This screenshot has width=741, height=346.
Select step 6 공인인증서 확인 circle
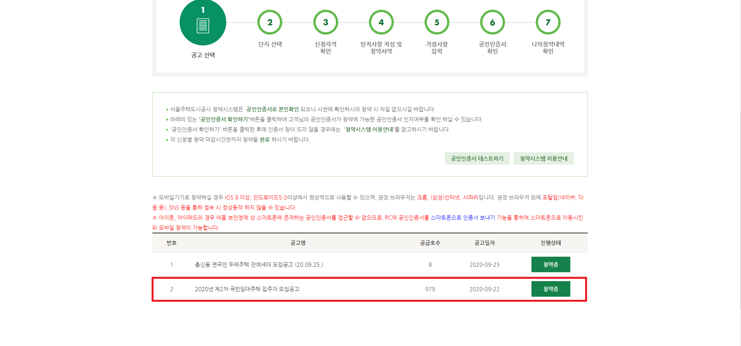point(493,23)
